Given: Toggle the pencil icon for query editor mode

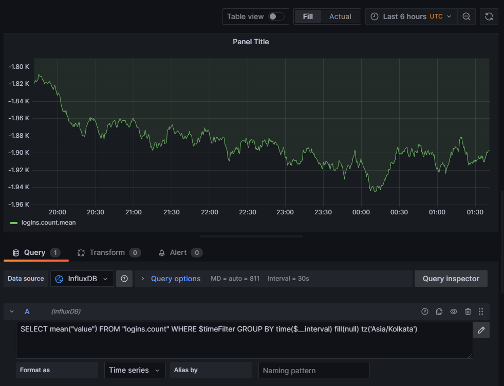Looking at the screenshot, I should (x=481, y=330).
